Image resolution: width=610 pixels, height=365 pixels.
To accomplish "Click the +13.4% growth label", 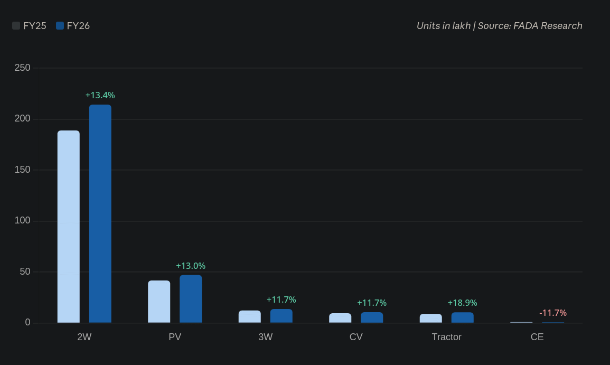I will click(100, 95).
